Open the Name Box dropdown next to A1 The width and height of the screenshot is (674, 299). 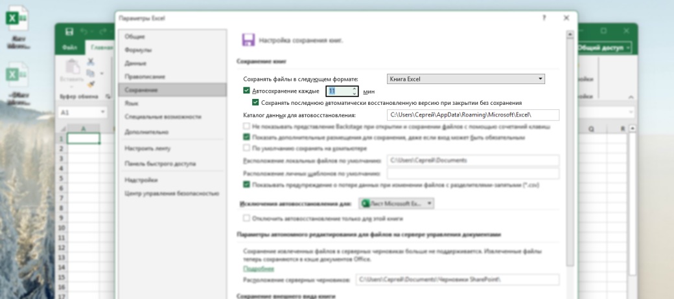[102, 112]
